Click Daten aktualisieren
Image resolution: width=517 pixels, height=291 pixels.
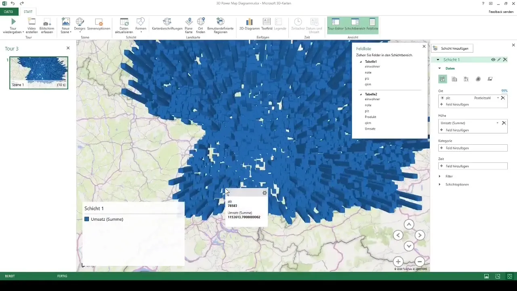pos(124,26)
